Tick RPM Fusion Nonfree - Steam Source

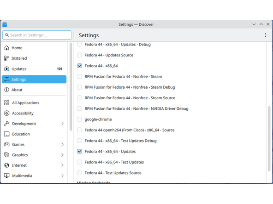pos(79,98)
